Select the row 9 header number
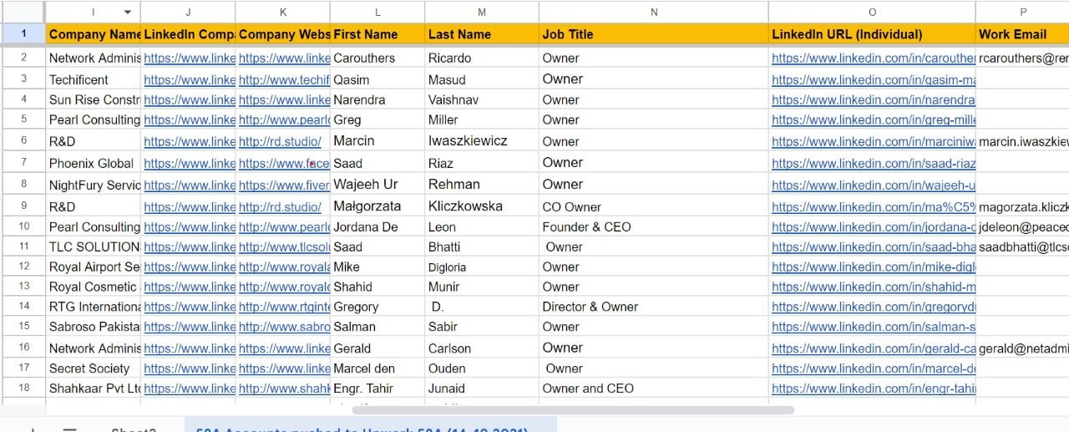This screenshot has height=432, width=1069. (23, 206)
